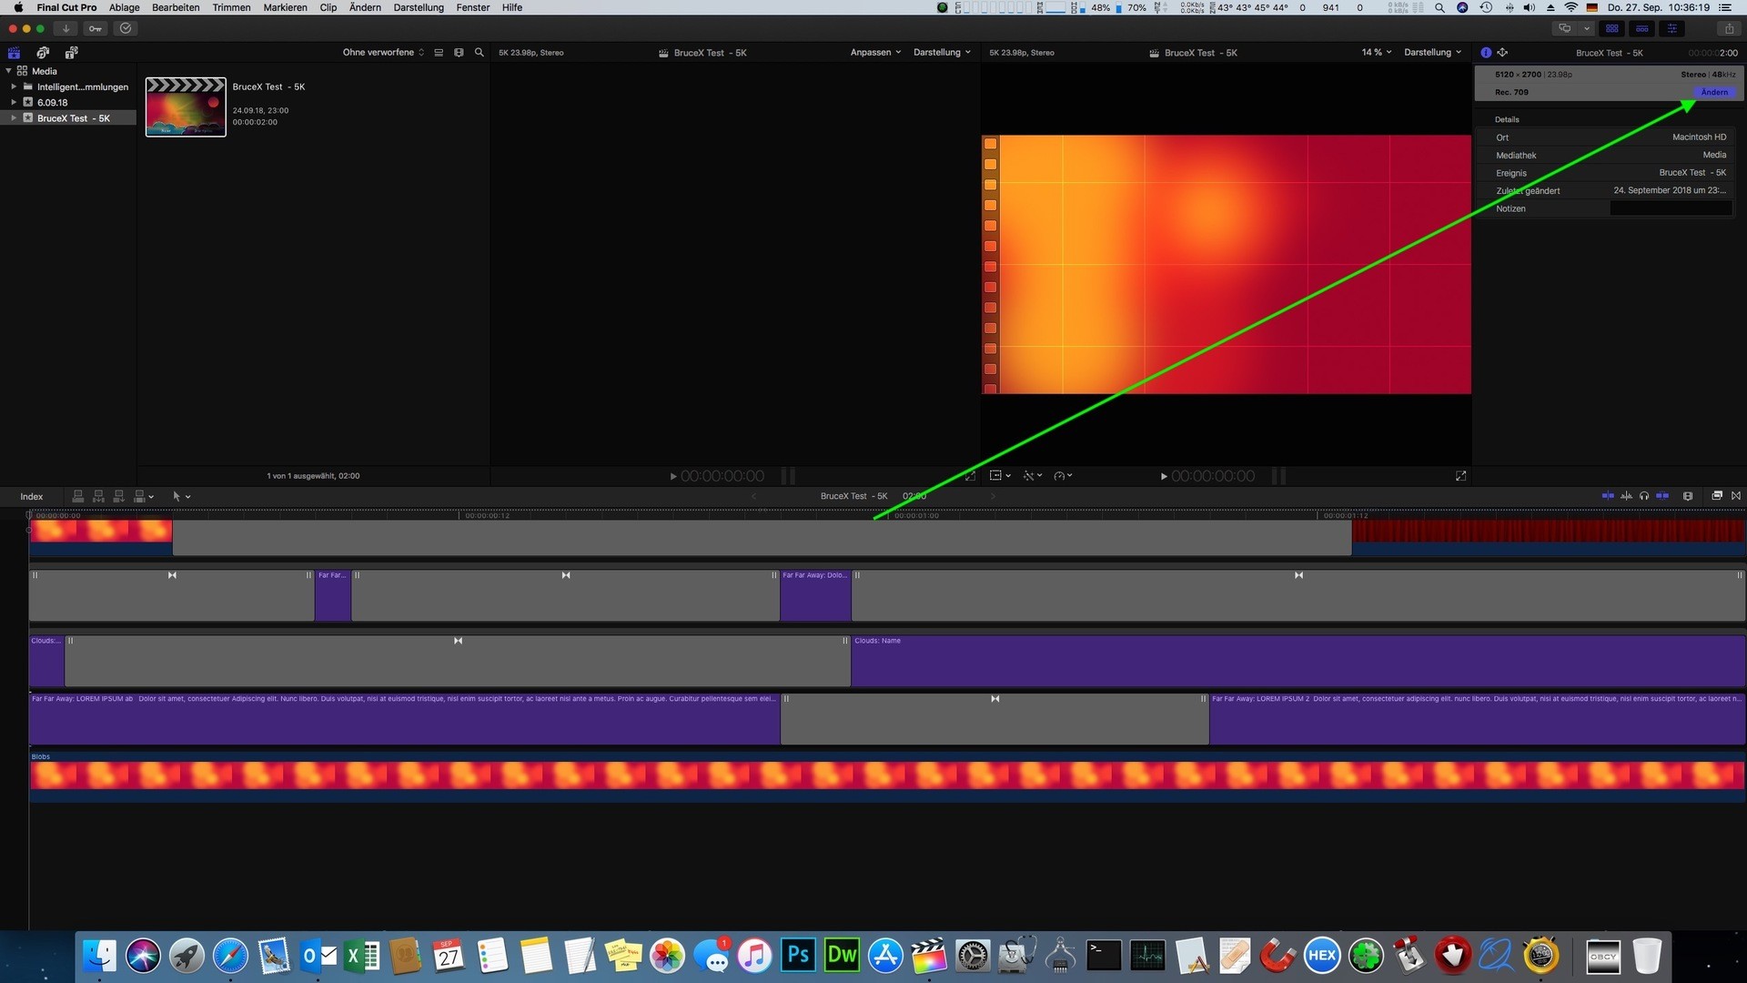Screen dimensions: 1747x983
Task: Click the share export icon
Action: (x=1729, y=28)
